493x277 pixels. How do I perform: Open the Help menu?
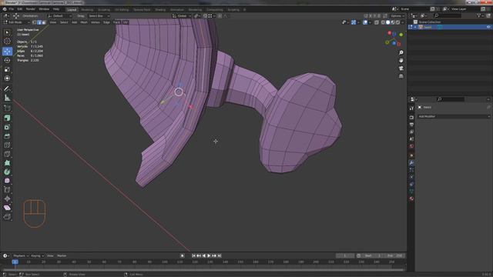[56, 9]
